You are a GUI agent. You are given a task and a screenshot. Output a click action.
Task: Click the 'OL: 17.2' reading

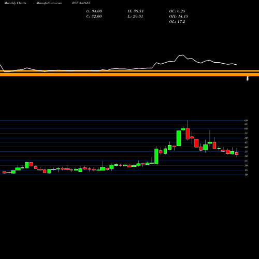click(x=177, y=22)
